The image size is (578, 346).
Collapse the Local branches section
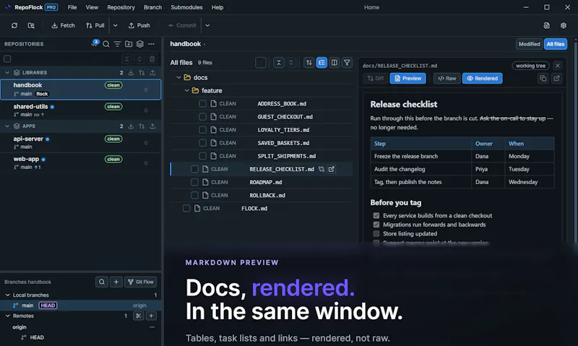[7, 295]
